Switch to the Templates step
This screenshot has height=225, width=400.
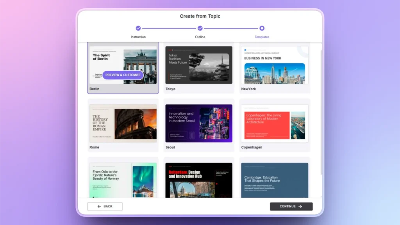pyautogui.click(x=261, y=37)
